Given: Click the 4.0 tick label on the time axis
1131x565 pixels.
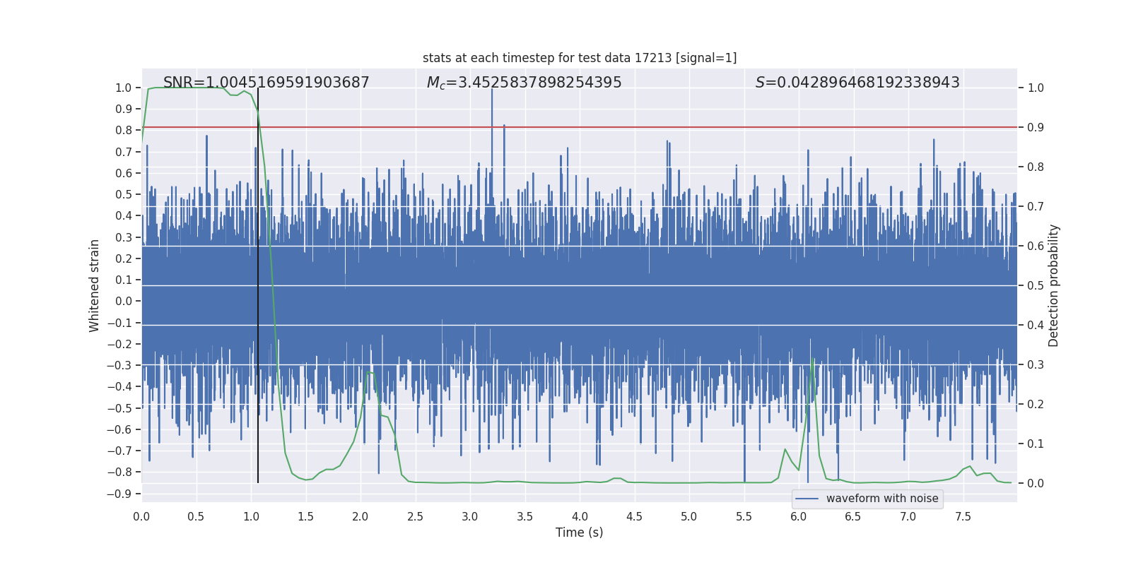Looking at the screenshot, I should pyautogui.click(x=579, y=517).
